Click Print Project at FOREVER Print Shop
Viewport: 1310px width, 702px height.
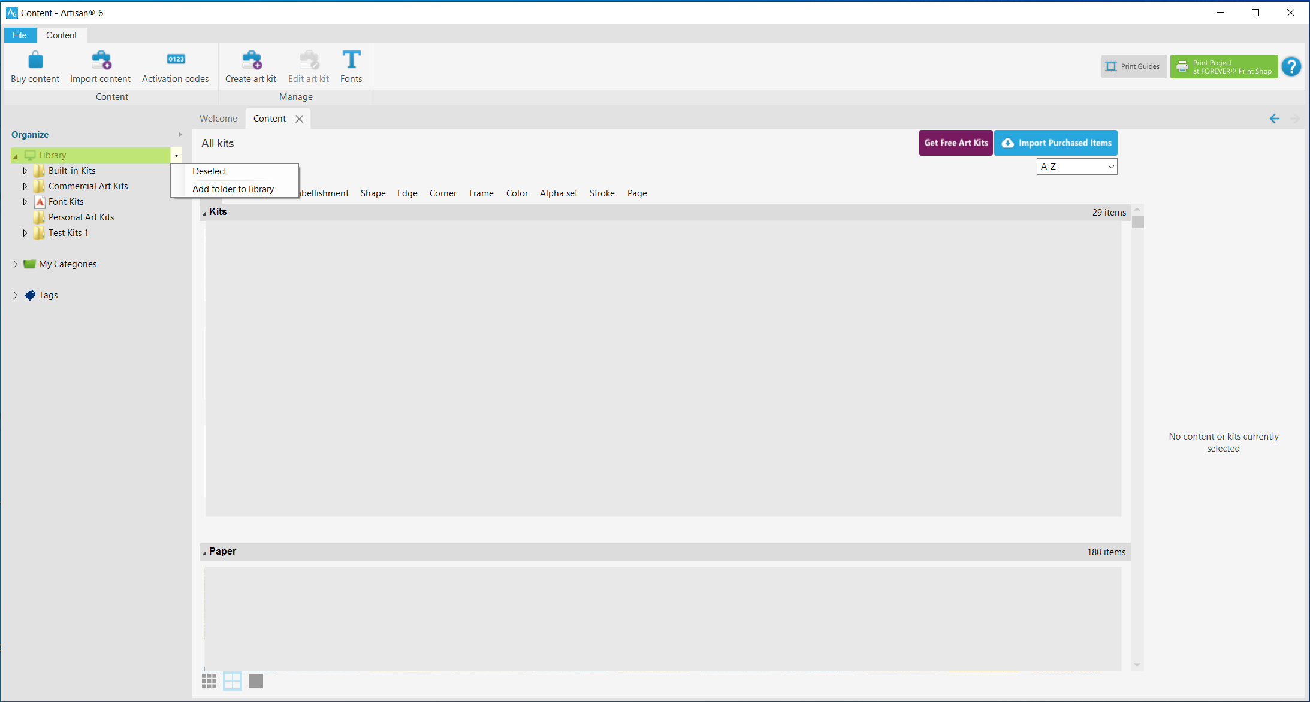coord(1224,66)
